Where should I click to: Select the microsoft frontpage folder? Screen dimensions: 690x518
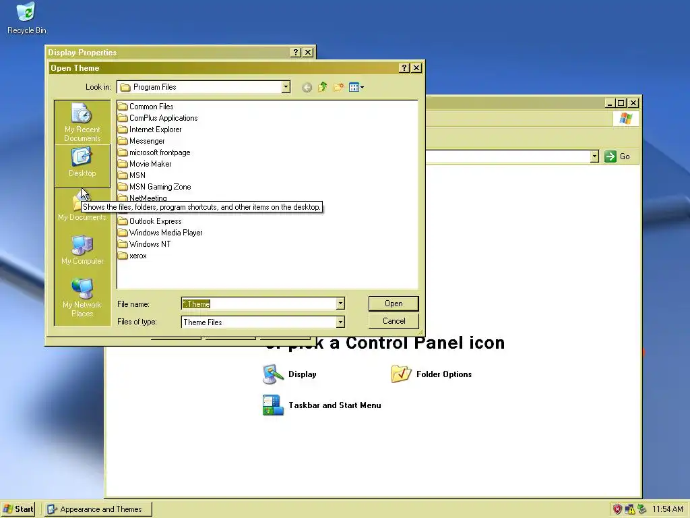pyautogui.click(x=154, y=152)
